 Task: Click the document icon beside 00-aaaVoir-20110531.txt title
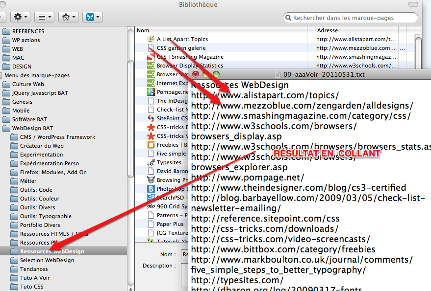tap(278, 74)
